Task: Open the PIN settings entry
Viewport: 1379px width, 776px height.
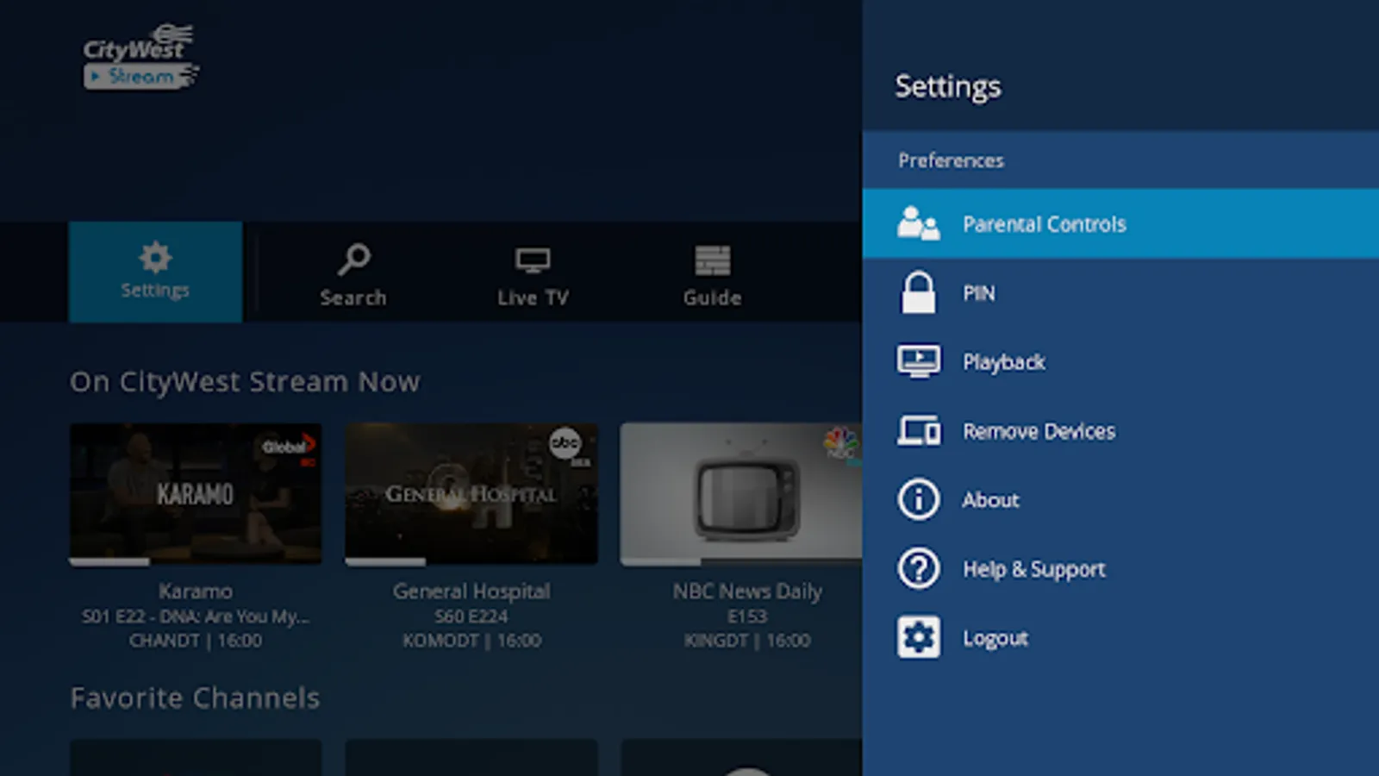Action: [1120, 292]
